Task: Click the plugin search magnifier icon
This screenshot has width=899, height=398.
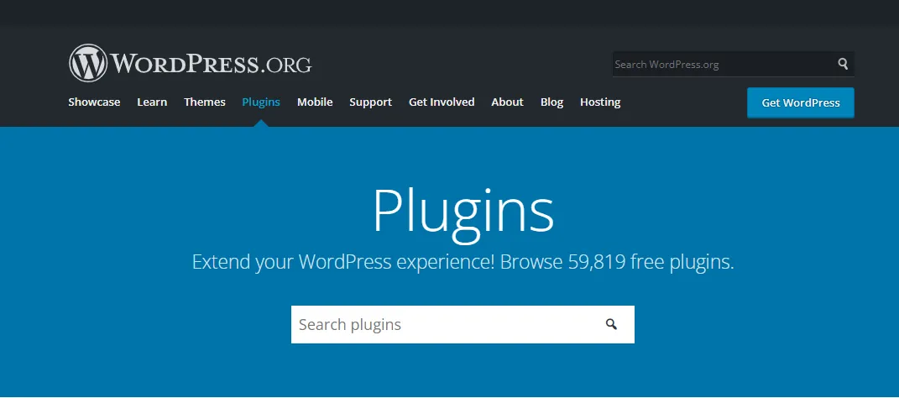Action: point(611,325)
